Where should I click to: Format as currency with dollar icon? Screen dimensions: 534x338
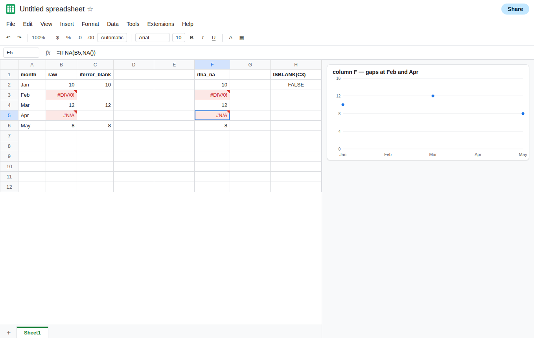[57, 38]
